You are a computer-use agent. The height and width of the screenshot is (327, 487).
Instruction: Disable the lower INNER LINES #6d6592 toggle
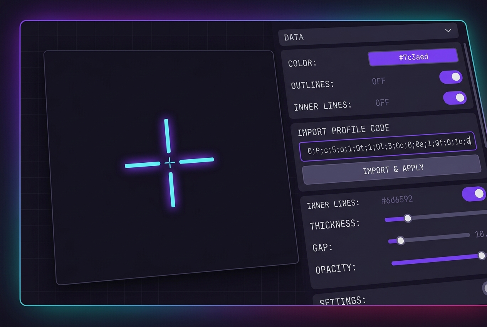point(474,194)
